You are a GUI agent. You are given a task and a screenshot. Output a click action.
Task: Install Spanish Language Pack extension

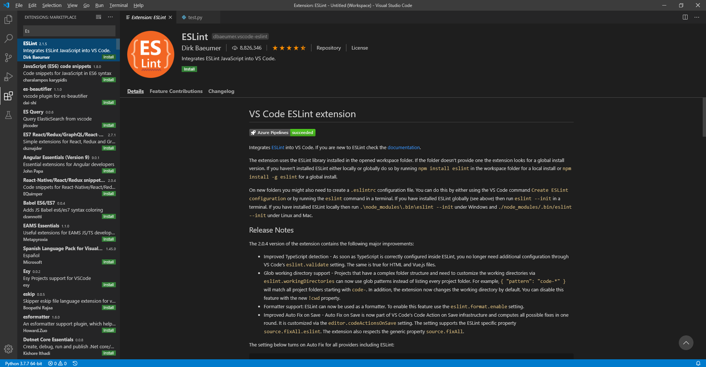coord(108,262)
